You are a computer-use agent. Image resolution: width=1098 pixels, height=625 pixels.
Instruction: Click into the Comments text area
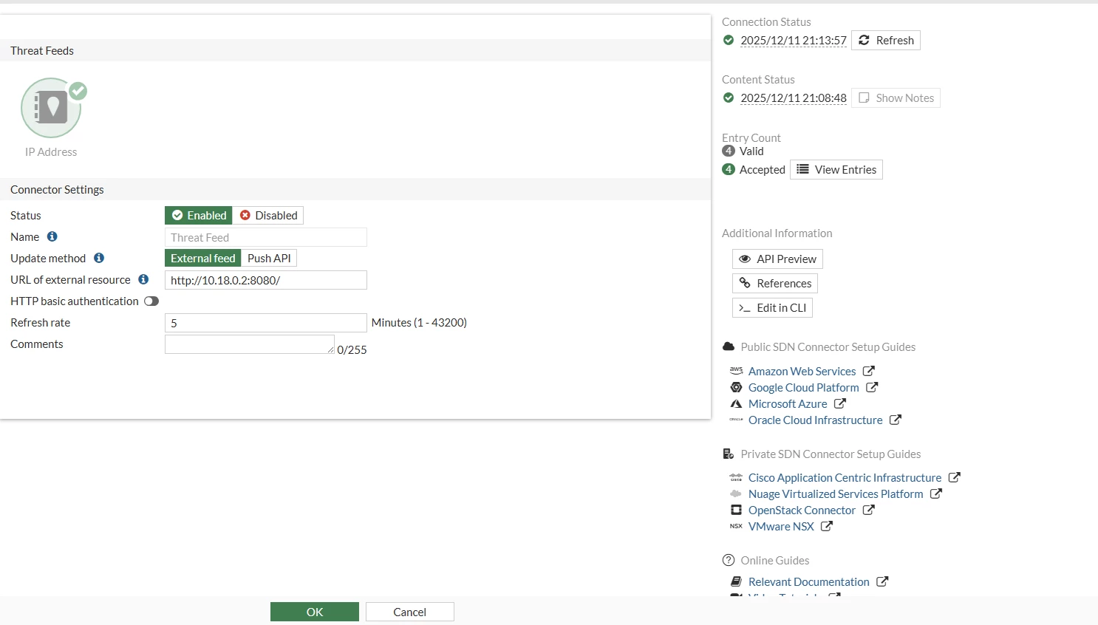pyautogui.click(x=250, y=344)
